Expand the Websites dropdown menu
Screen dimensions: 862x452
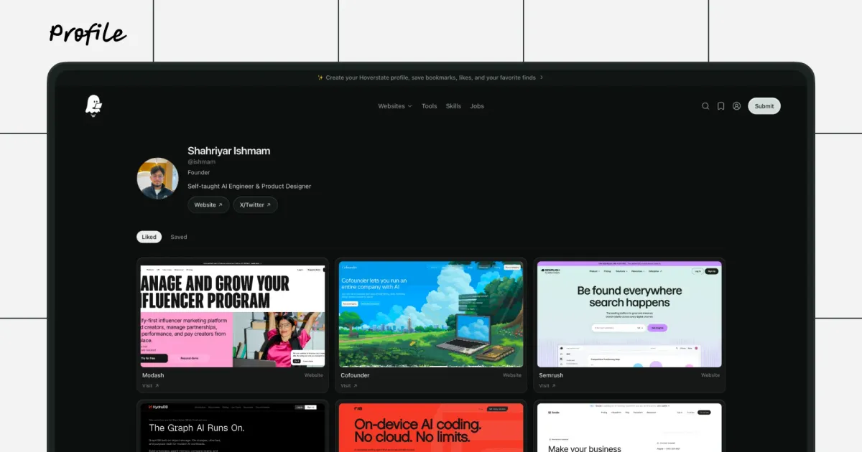click(x=395, y=106)
